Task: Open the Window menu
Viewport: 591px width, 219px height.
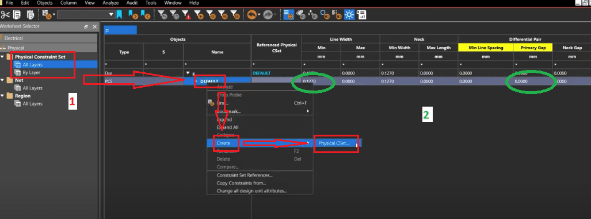Action: pos(173,3)
